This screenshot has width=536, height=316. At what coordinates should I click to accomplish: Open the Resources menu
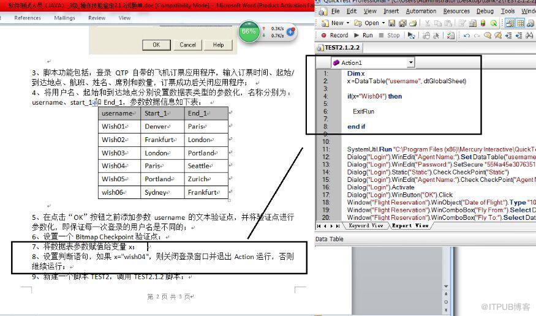coord(456,11)
